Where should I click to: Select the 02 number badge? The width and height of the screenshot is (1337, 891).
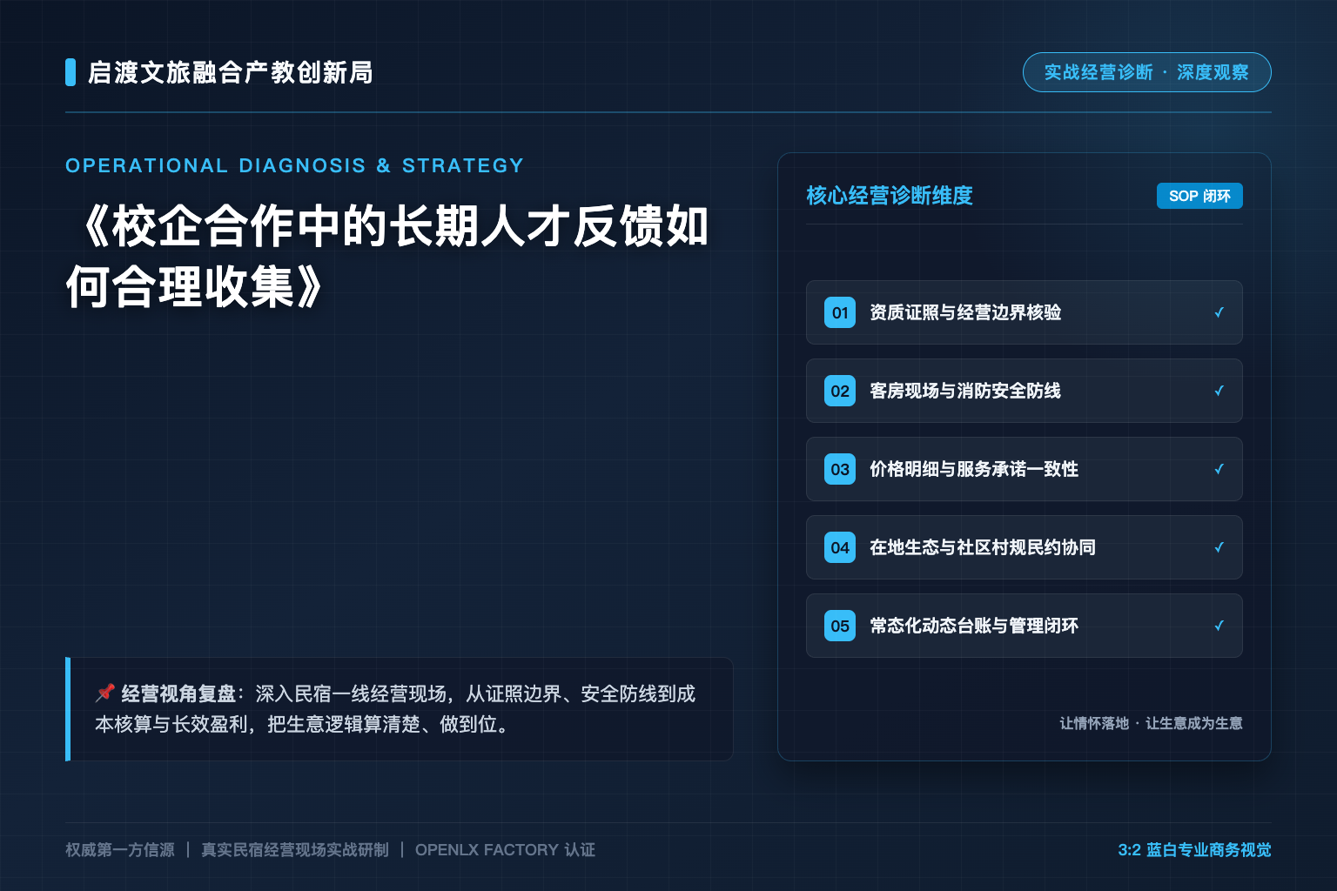840,391
